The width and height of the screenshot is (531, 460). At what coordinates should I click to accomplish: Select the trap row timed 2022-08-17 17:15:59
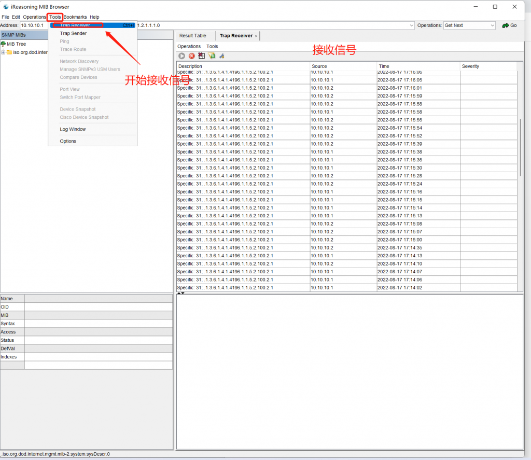pos(347,96)
